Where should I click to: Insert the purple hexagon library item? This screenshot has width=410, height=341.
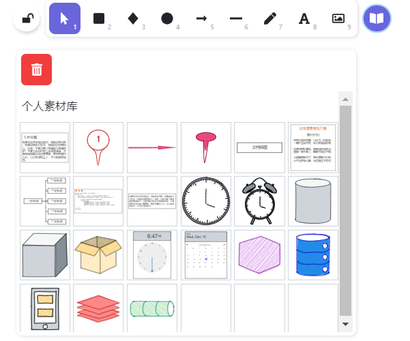click(260, 255)
